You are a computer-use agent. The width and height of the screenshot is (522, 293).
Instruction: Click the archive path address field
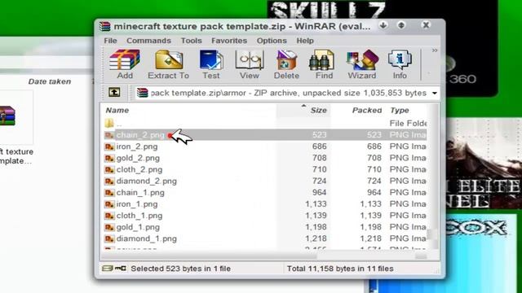(x=288, y=93)
